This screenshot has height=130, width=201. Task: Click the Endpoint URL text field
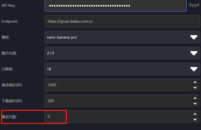coord(122,21)
